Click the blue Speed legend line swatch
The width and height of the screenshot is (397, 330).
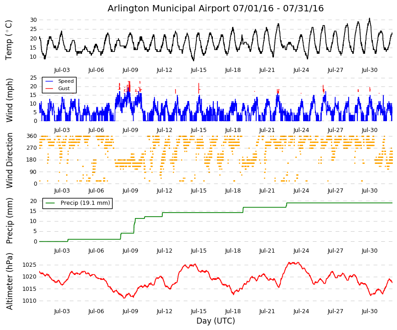point(49,81)
